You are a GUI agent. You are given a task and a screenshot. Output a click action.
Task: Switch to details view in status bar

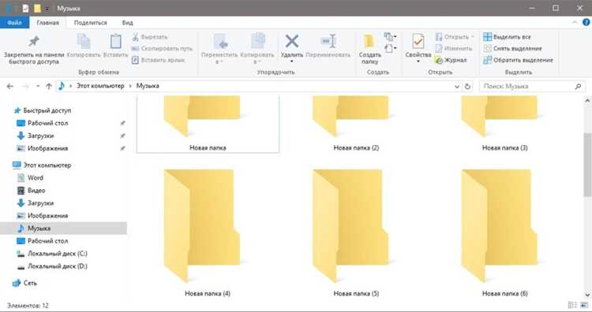click(x=572, y=305)
